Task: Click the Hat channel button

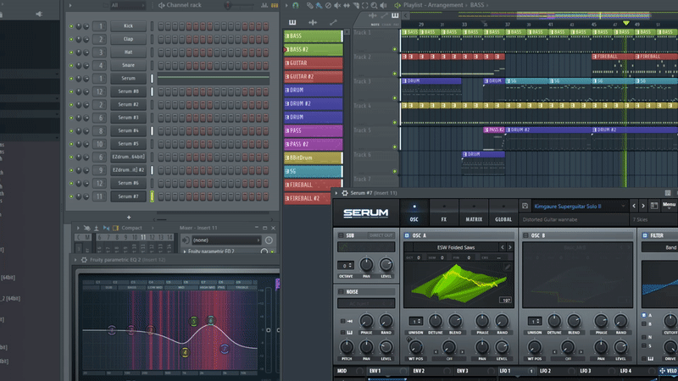Action: (129, 52)
